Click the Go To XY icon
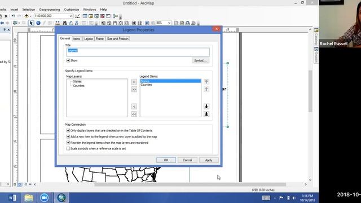Viewport: 361px width, 203px height. coord(77,23)
